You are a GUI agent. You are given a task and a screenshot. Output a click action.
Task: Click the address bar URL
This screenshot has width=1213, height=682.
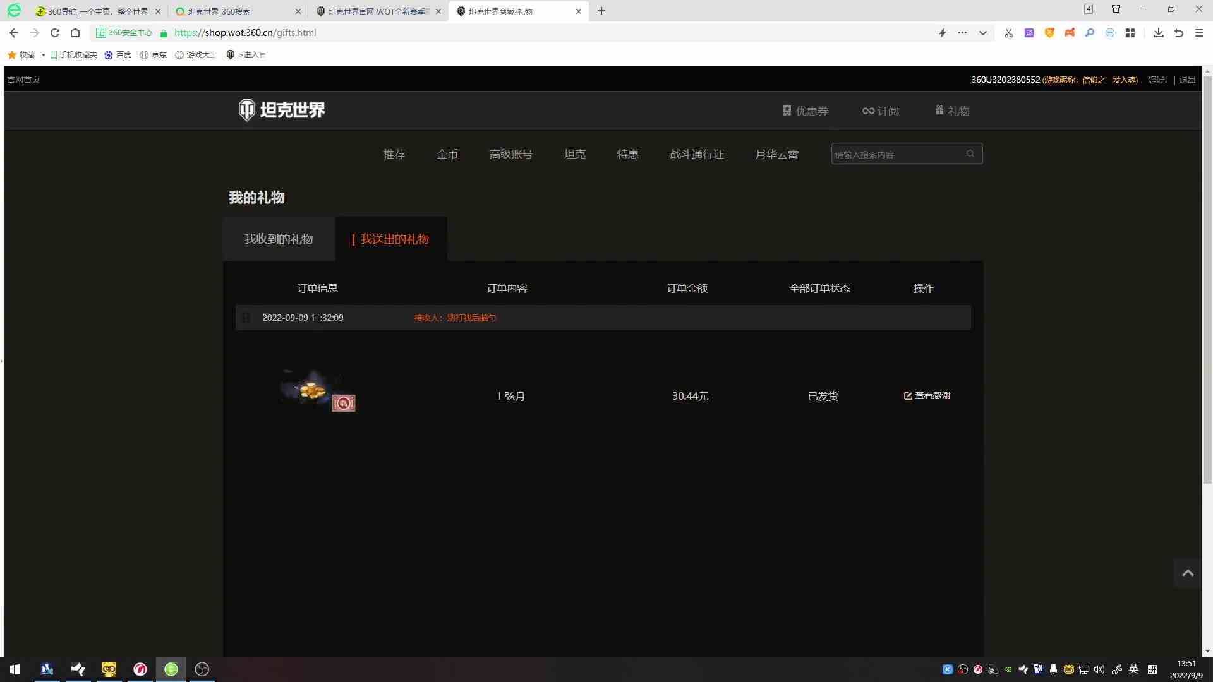pyautogui.click(x=245, y=33)
